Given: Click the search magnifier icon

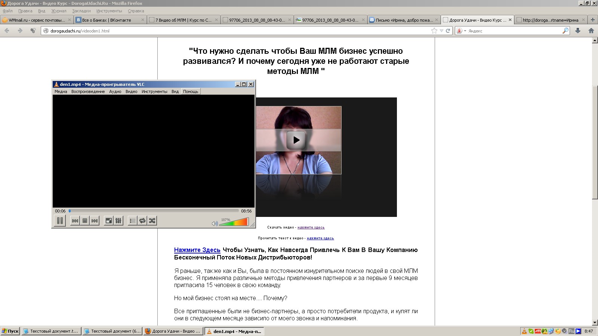Looking at the screenshot, I should click(x=565, y=31).
